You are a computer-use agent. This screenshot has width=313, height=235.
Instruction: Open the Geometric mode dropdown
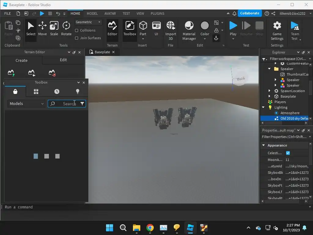(x=88, y=22)
